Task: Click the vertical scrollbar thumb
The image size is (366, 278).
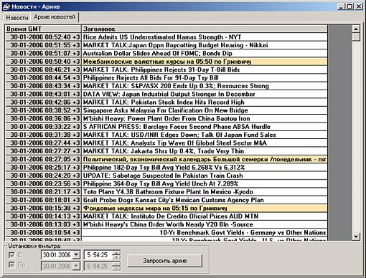Action: point(356,37)
